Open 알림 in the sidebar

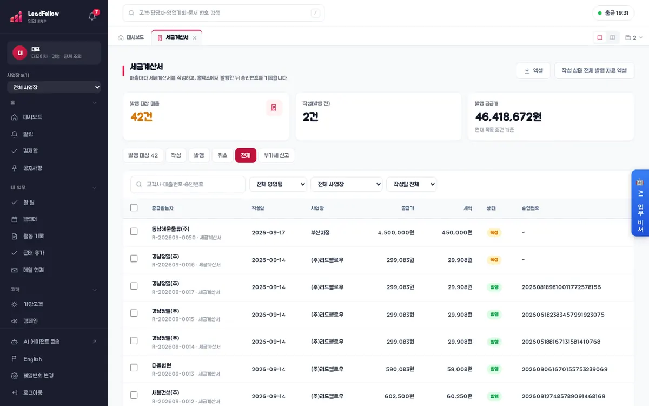[54, 134]
